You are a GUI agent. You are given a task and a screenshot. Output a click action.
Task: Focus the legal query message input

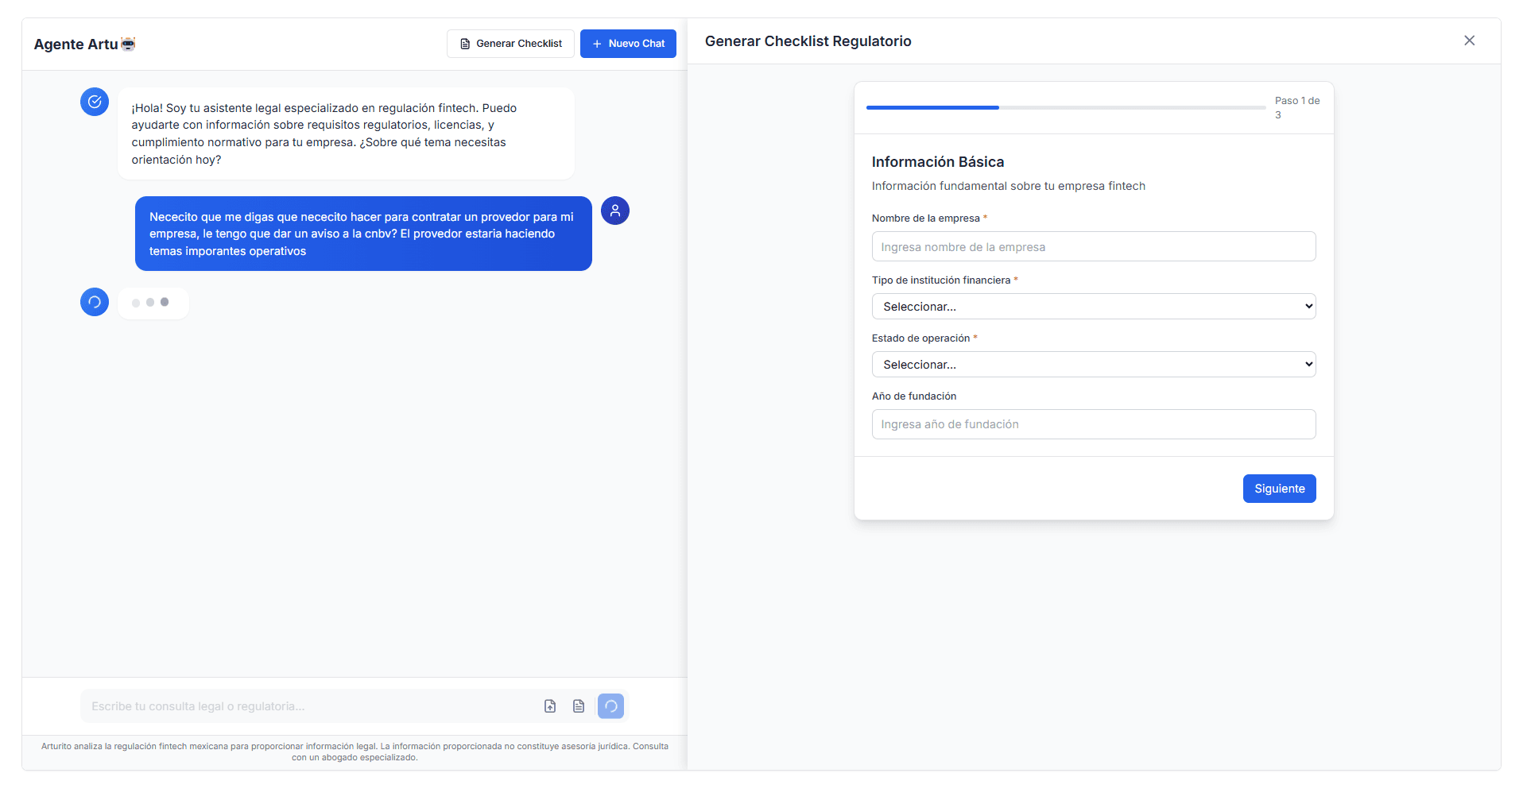pos(310,706)
